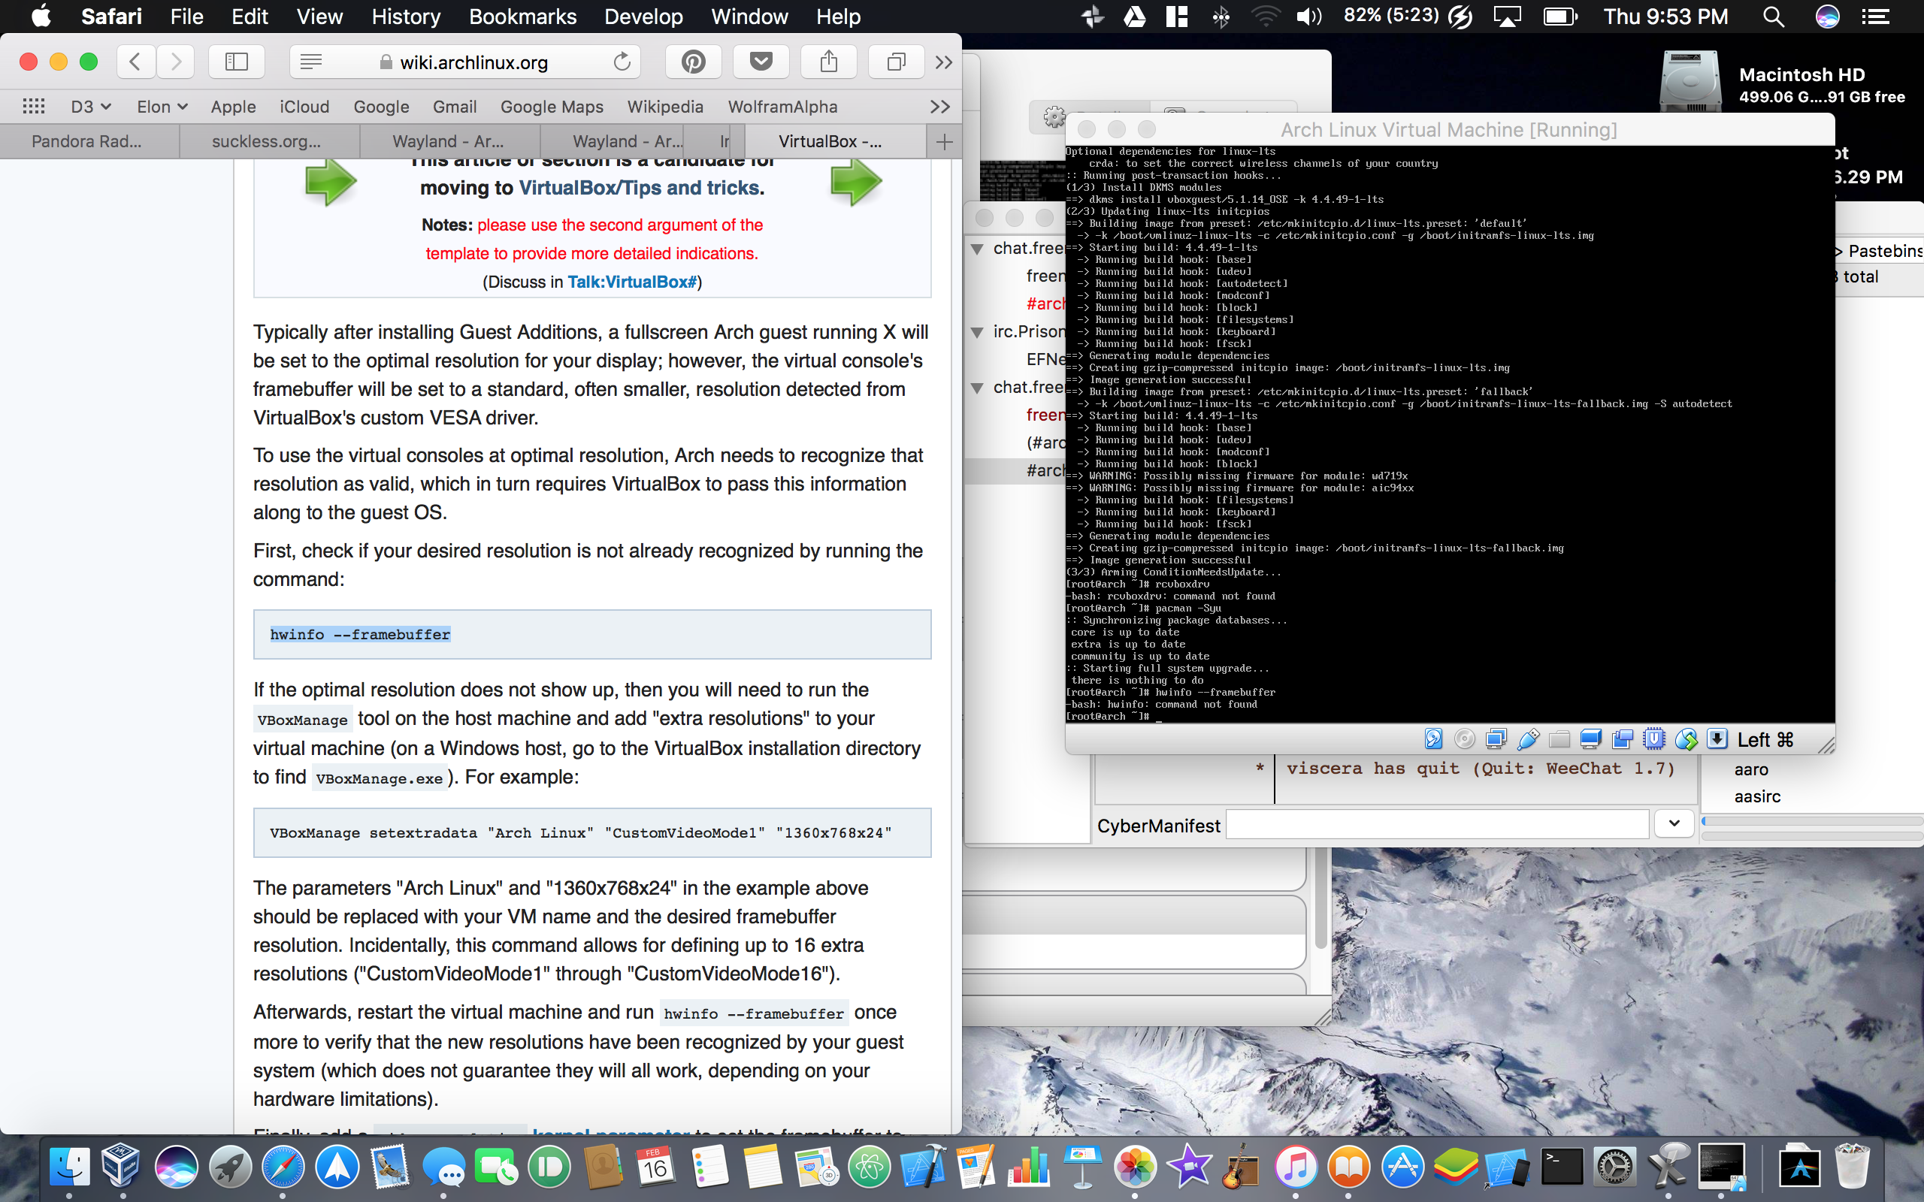Follow the Talk:VirtualBox# link

coord(632,282)
